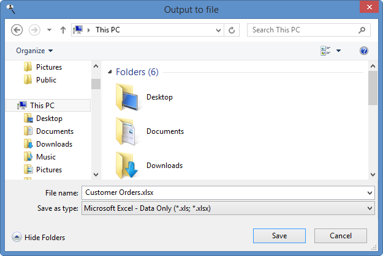Open the Save as type dropdown

[369, 208]
